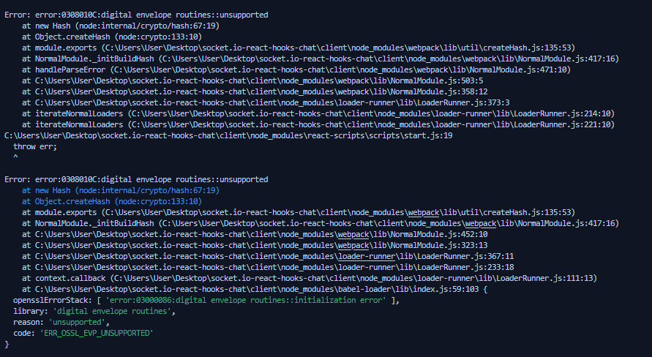Click the caret '^' below throw err

[15, 157]
